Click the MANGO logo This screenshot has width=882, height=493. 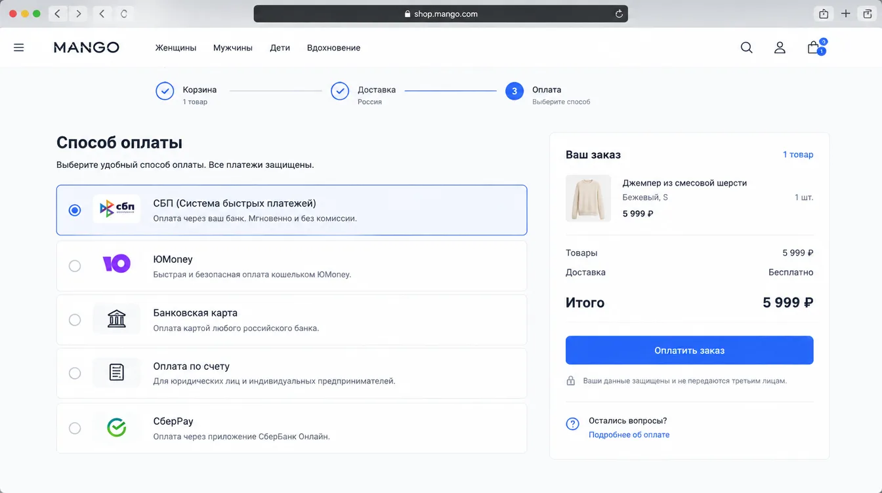tap(87, 47)
